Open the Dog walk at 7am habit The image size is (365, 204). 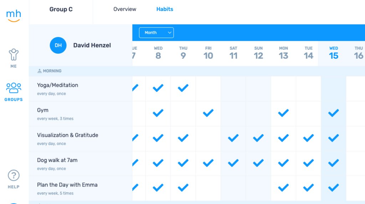[x=81, y=163]
